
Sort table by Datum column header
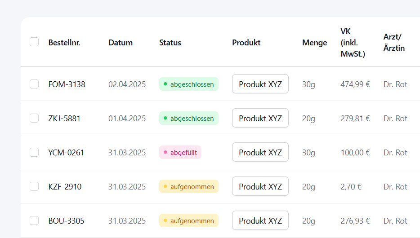pyautogui.click(x=121, y=43)
